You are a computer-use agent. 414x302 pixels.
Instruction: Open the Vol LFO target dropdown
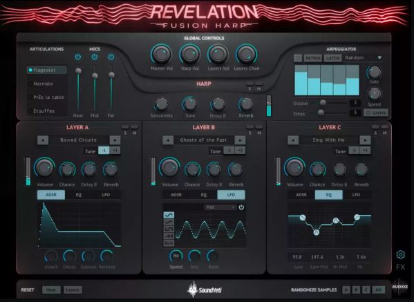pyautogui.click(x=220, y=207)
